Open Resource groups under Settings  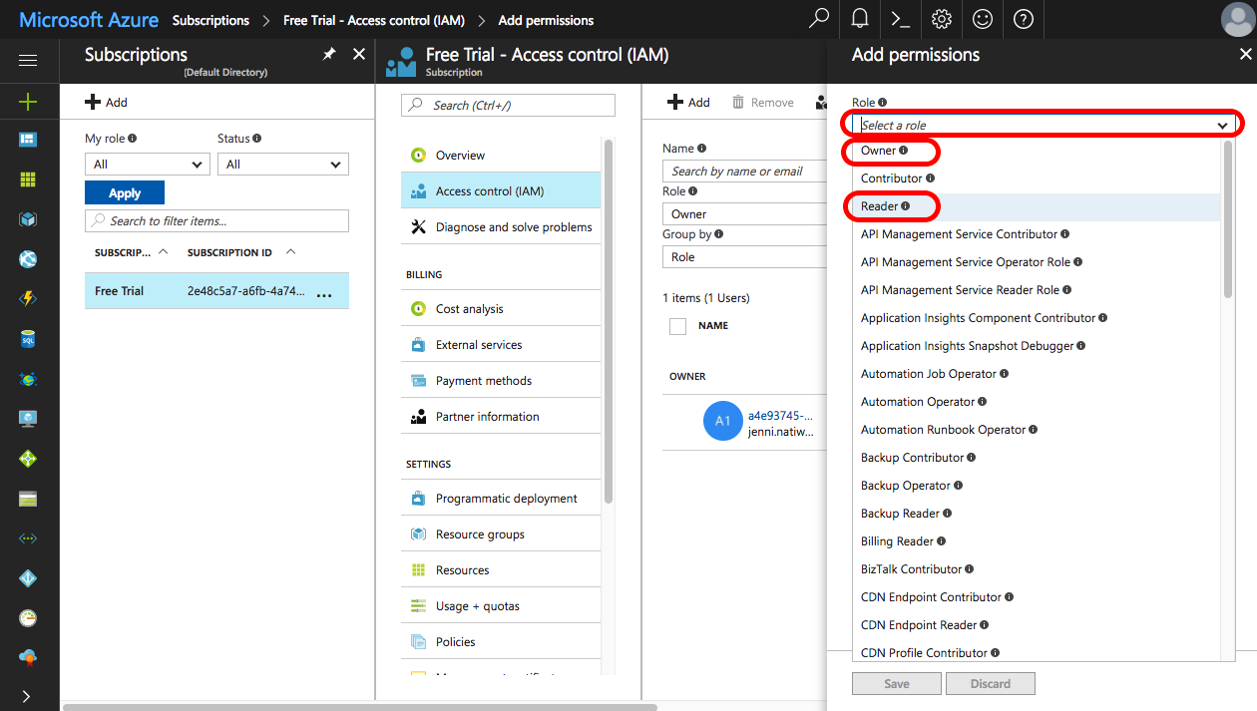(501, 534)
